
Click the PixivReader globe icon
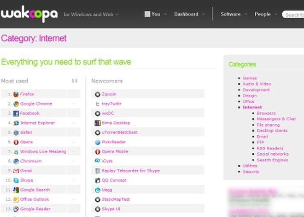tap(98, 142)
